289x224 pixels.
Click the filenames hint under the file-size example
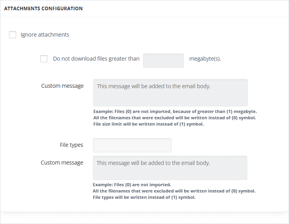[x=175, y=118]
